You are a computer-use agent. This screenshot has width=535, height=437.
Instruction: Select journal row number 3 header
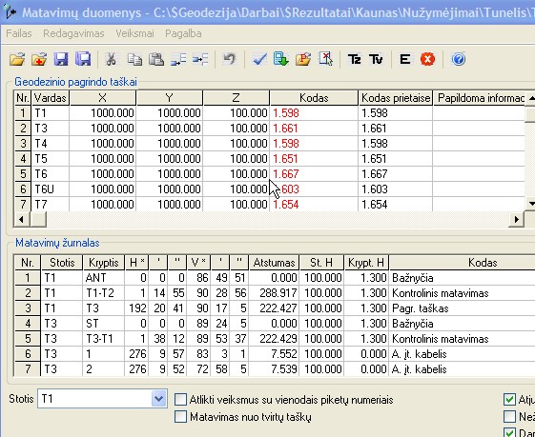(28, 308)
